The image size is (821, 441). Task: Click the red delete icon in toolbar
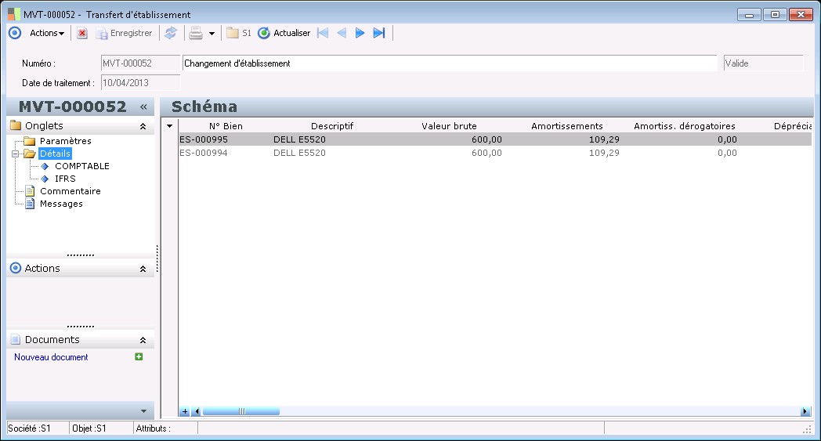82,33
